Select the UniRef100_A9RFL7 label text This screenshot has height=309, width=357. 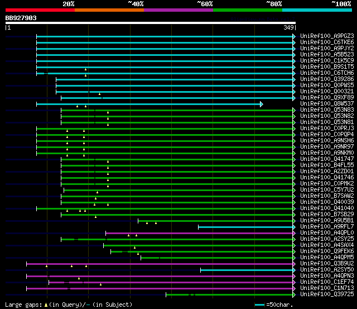327,227
